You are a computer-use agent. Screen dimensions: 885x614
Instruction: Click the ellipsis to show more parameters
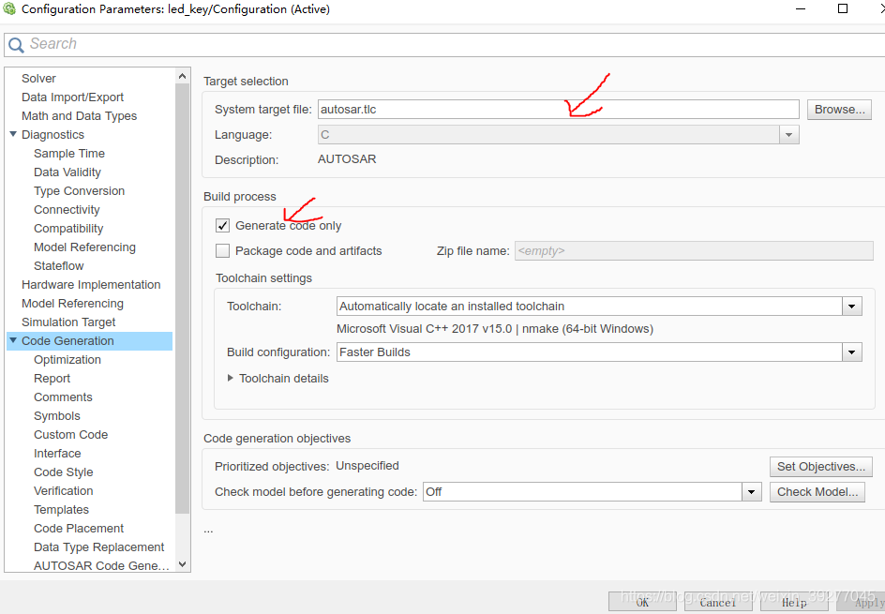coord(208,531)
